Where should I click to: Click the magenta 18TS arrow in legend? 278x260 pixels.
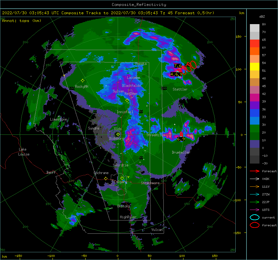255,210
